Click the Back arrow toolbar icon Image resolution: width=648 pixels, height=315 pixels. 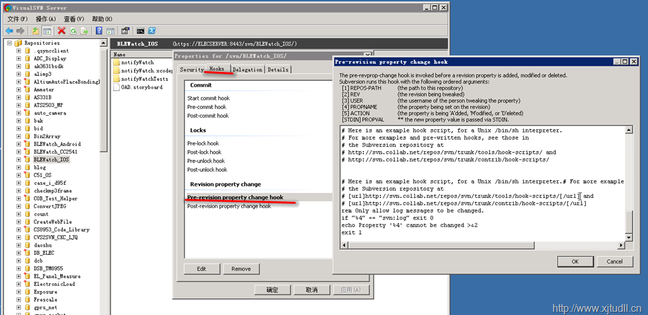click(9, 30)
